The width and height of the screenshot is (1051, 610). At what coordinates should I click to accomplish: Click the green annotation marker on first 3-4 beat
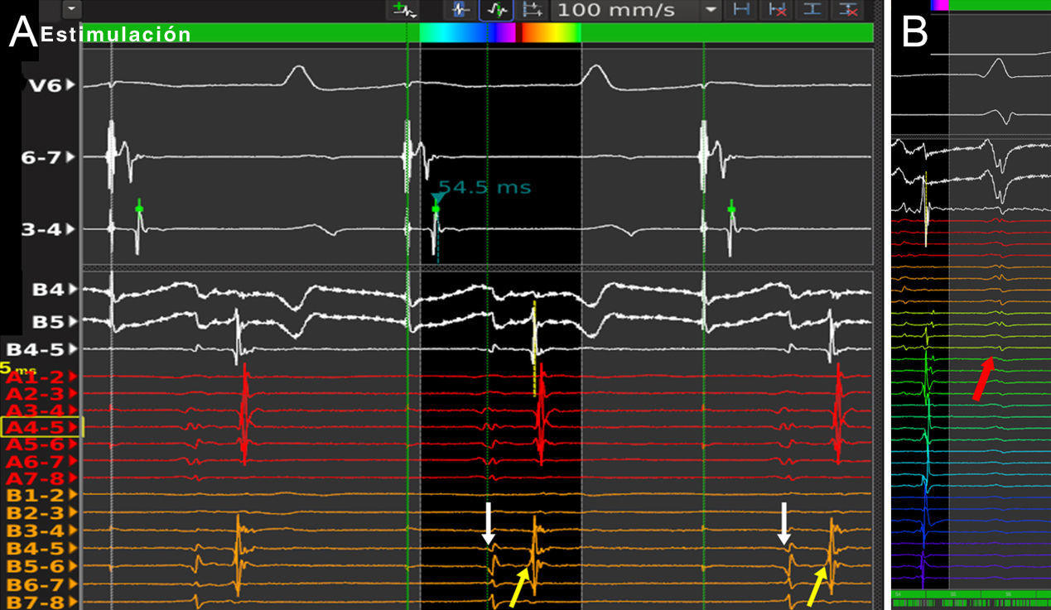[139, 209]
